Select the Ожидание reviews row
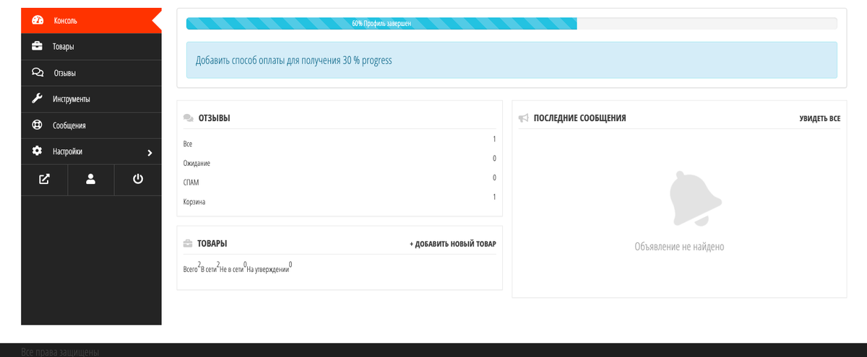 (x=340, y=161)
